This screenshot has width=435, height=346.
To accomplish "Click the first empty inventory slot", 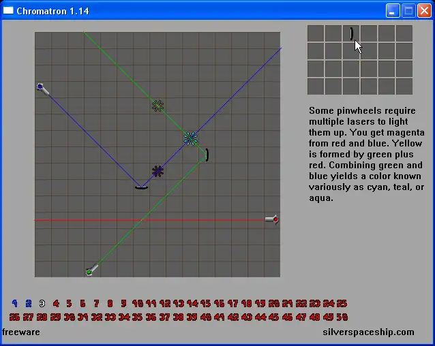I will pyautogui.click(x=316, y=33).
